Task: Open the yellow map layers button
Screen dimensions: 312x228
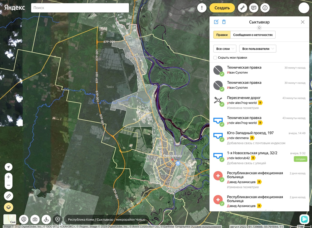Action: (x=9, y=207)
